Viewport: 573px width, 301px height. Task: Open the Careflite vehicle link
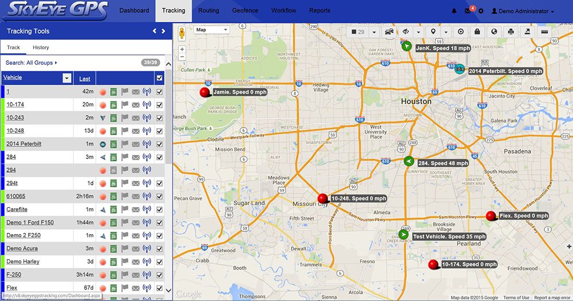tap(17, 209)
